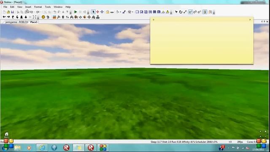Click the orange terrain block icon
This screenshot has height=152, width=270.
[54, 17]
